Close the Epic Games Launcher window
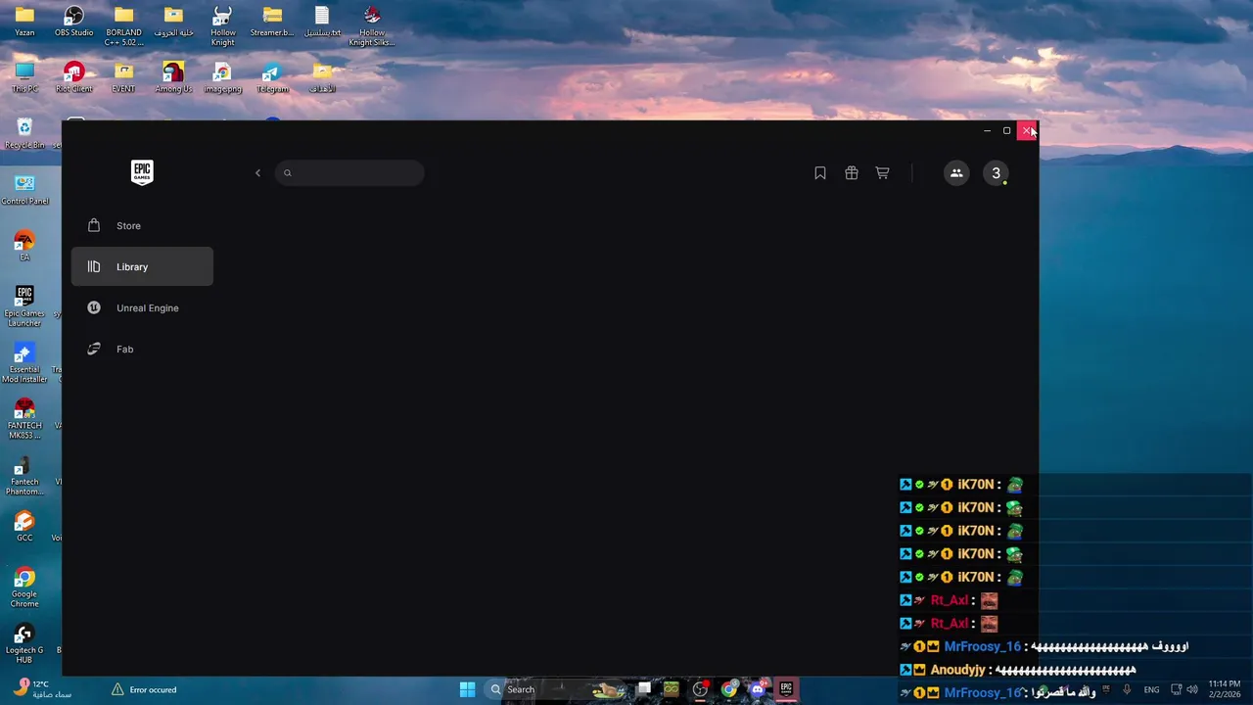 [x=1027, y=130]
